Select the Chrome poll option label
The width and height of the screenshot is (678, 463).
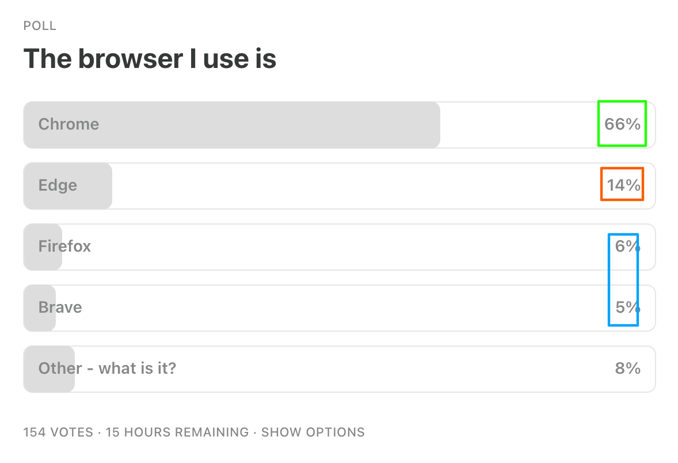click(68, 124)
